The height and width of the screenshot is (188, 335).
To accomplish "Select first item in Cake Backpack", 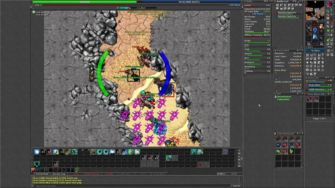I will [x=278, y=139].
